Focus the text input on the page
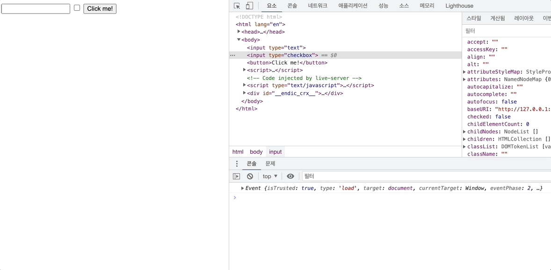551x270 pixels. tap(36, 9)
